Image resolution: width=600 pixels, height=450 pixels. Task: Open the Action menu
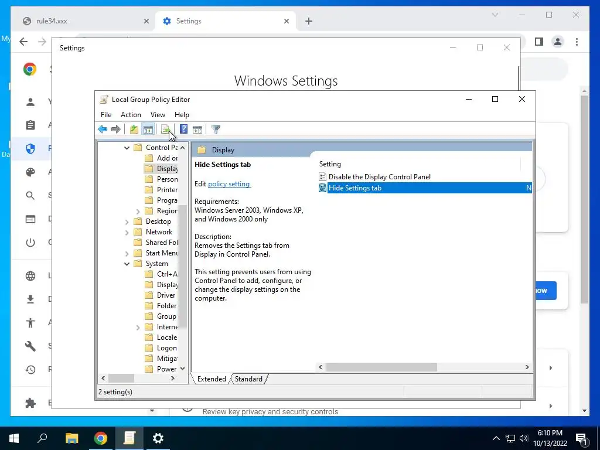click(131, 115)
